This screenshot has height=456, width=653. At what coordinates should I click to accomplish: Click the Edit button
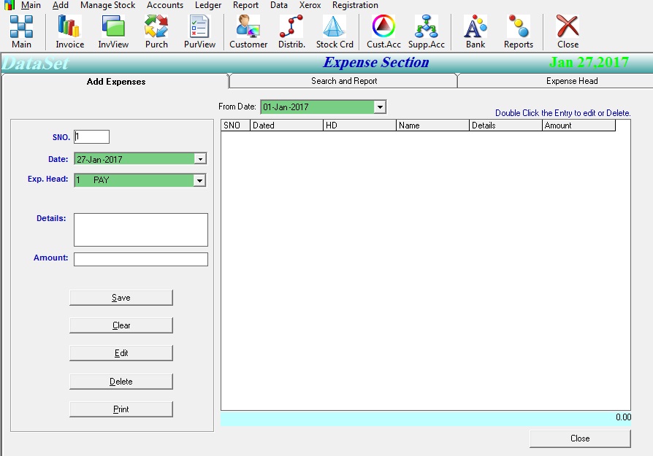(x=121, y=353)
